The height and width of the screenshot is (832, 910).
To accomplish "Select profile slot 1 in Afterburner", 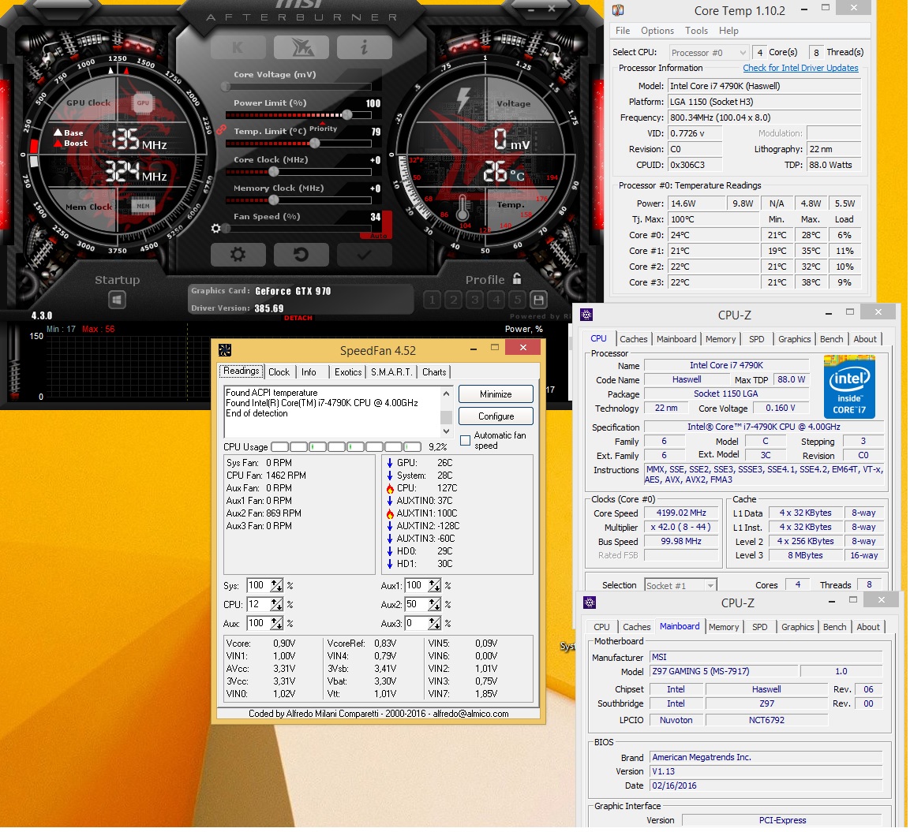I will (432, 300).
